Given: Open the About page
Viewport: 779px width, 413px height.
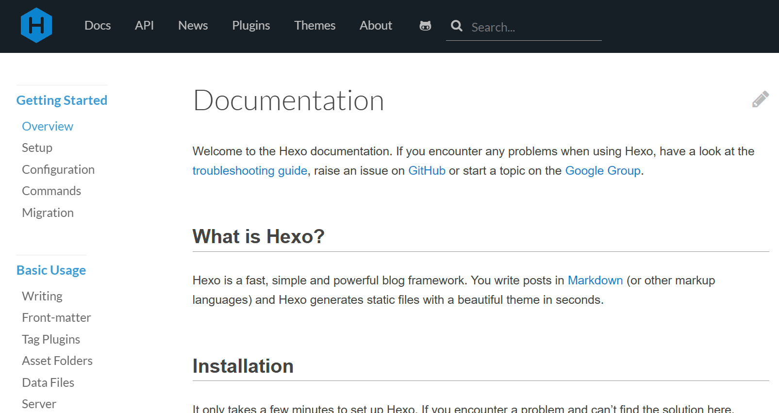Looking at the screenshot, I should pyautogui.click(x=376, y=25).
